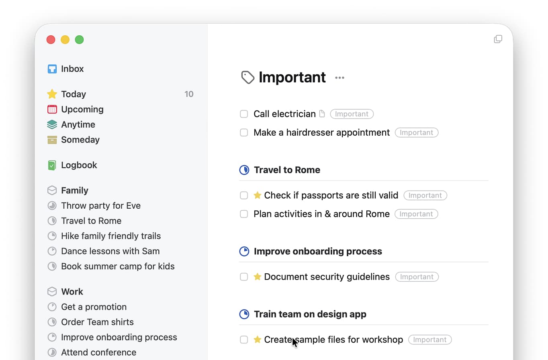Open the Travel to Rome project heading
Image resolution: width=548 pixels, height=360 pixels.
(x=287, y=170)
